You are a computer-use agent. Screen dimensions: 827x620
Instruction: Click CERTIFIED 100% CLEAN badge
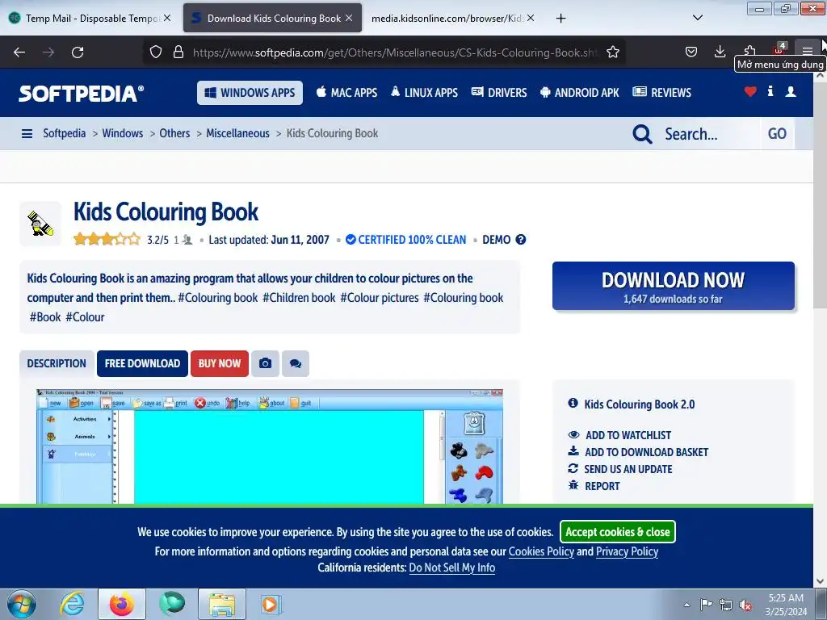click(x=405, y=240)
